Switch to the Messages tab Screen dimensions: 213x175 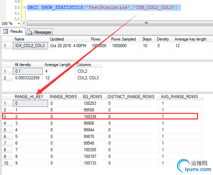(39, 32)
